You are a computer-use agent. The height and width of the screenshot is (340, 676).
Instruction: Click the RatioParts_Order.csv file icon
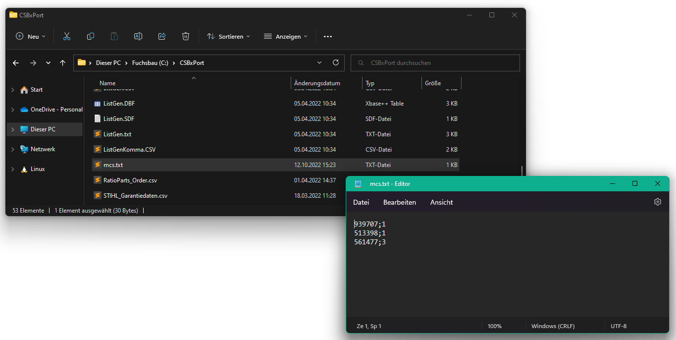click(97, 180)
